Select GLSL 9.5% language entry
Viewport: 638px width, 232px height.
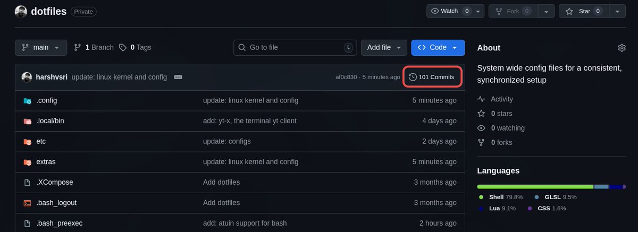[556, 197]
